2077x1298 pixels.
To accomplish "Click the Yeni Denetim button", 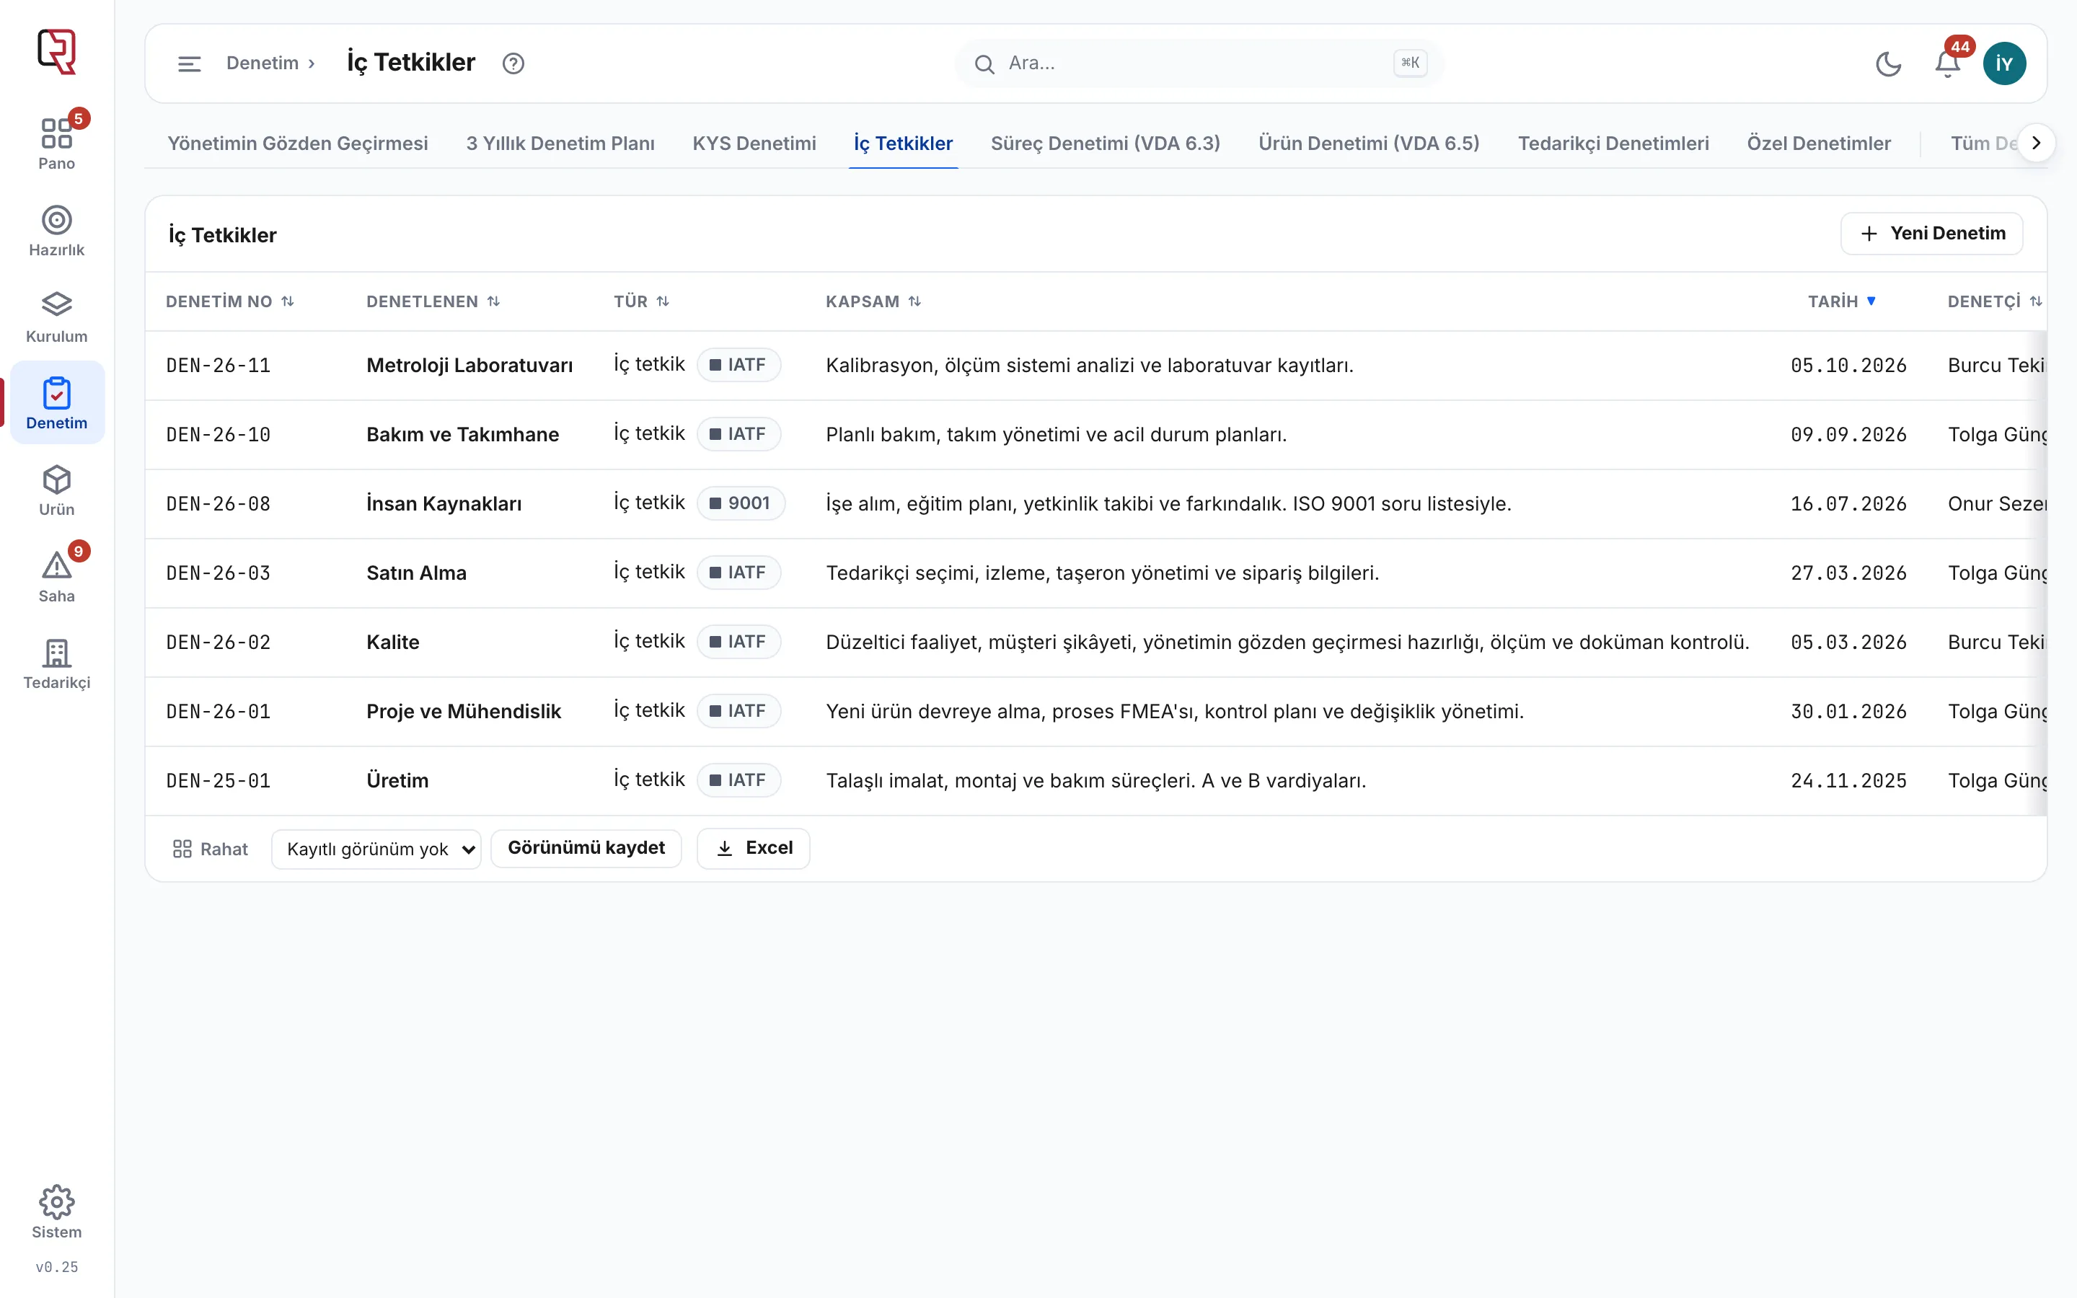I will (1932, 234).
